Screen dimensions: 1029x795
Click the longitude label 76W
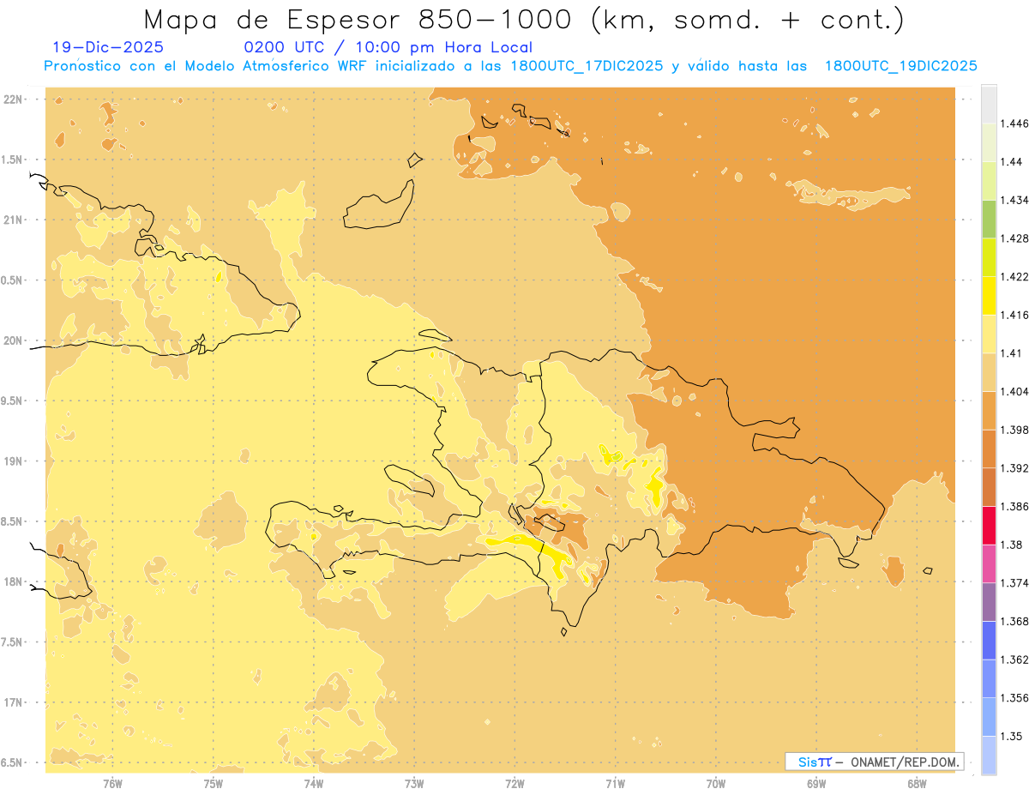(x=112, y=783)
